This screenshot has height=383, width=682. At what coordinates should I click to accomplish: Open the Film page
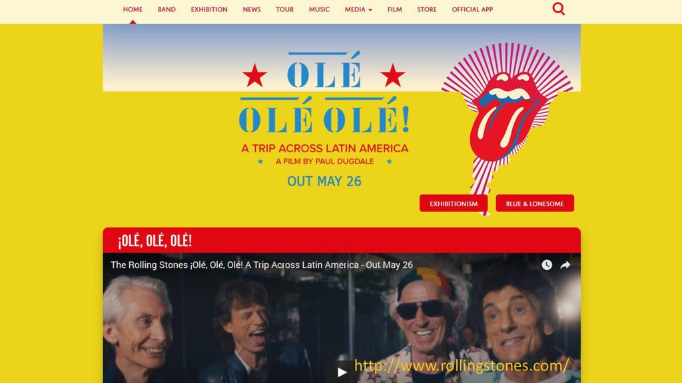(x=394, y=9)
